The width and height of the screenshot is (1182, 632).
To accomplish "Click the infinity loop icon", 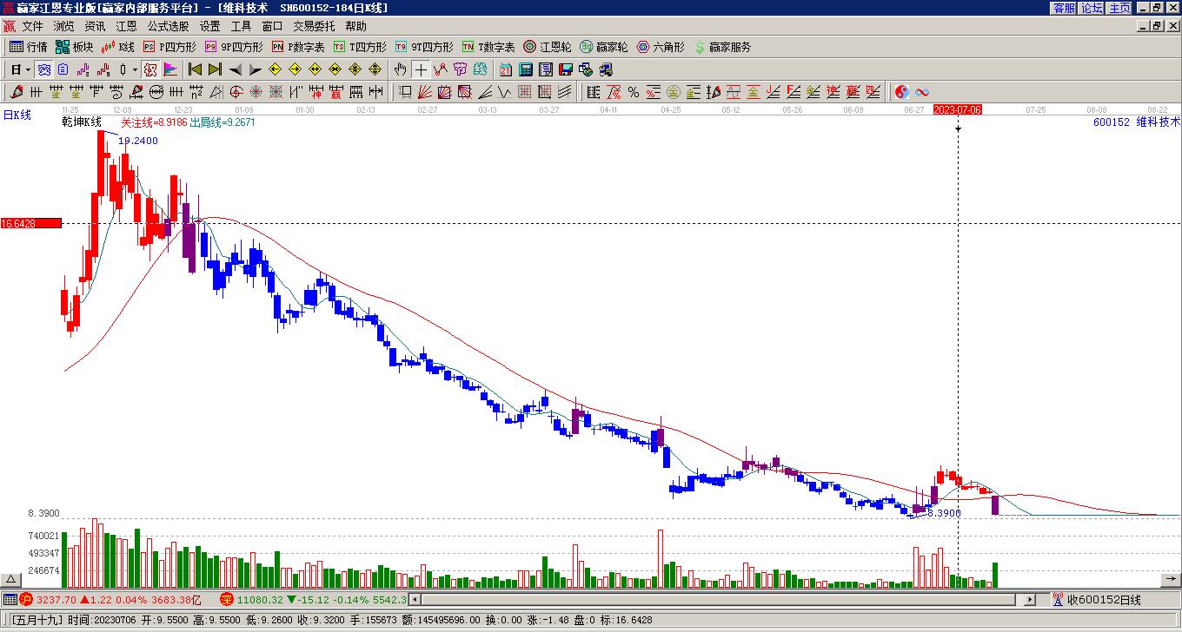I will (x=922, y=92).
